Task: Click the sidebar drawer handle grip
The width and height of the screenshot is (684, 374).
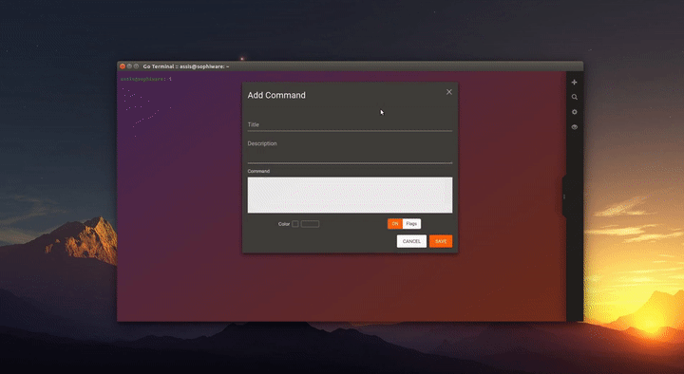Action: pyautogui.click(x=564, y=197)
